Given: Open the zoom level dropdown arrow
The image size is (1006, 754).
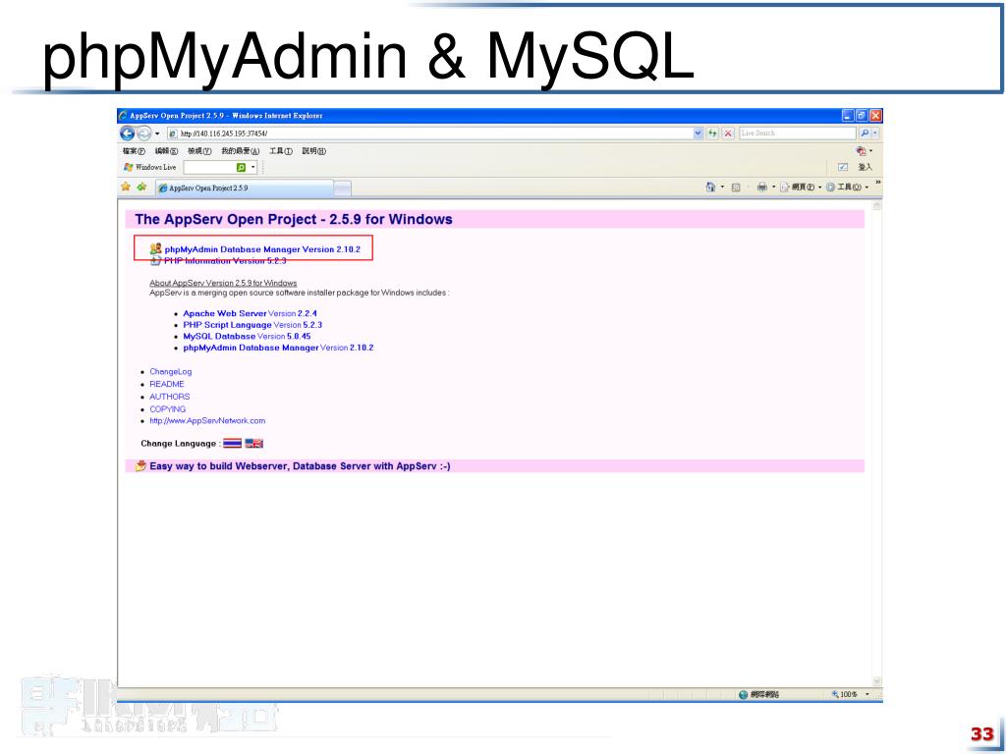Looking at the screenshot, I should 867,694.
